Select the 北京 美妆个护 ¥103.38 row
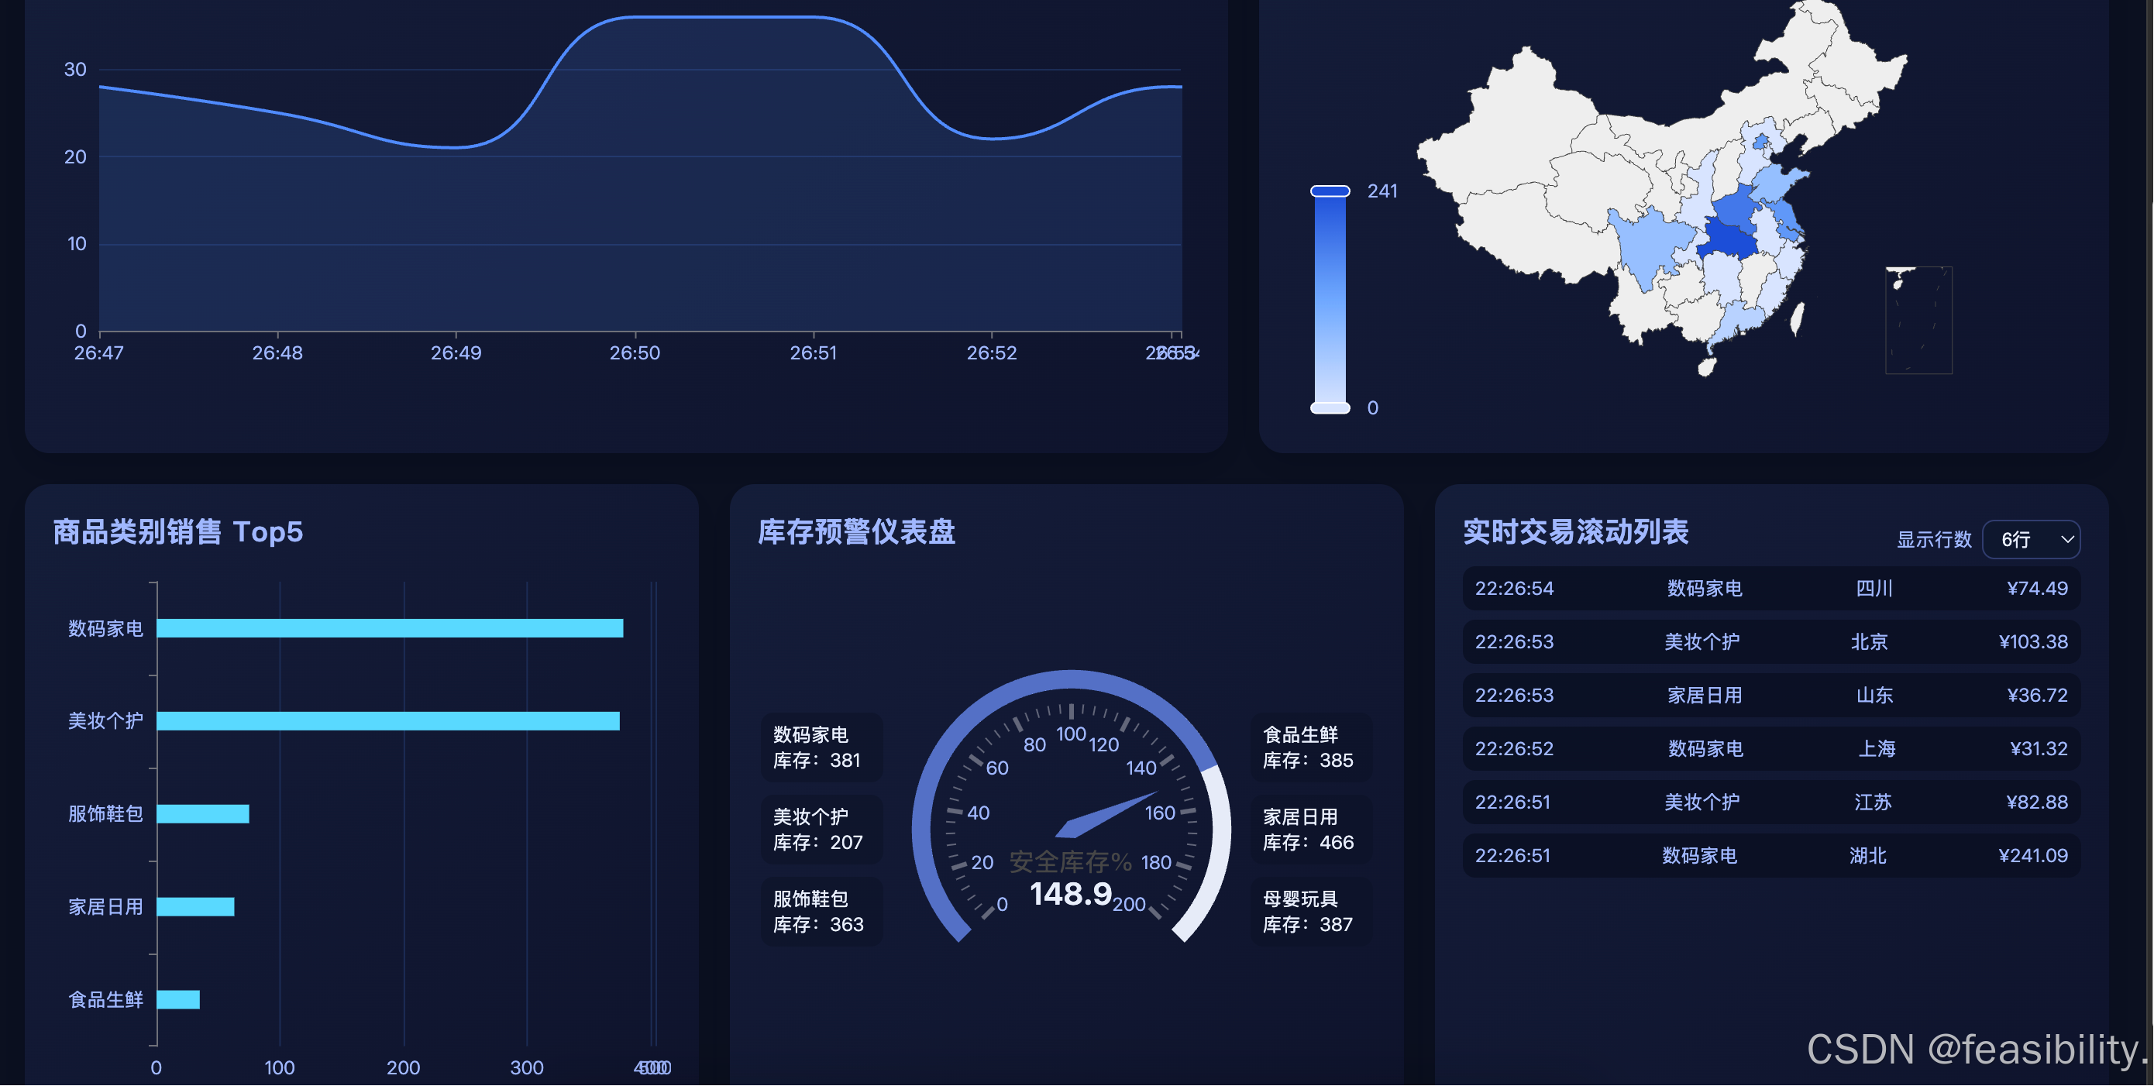2154x1086 pixels. click(x=1771, y=642)
